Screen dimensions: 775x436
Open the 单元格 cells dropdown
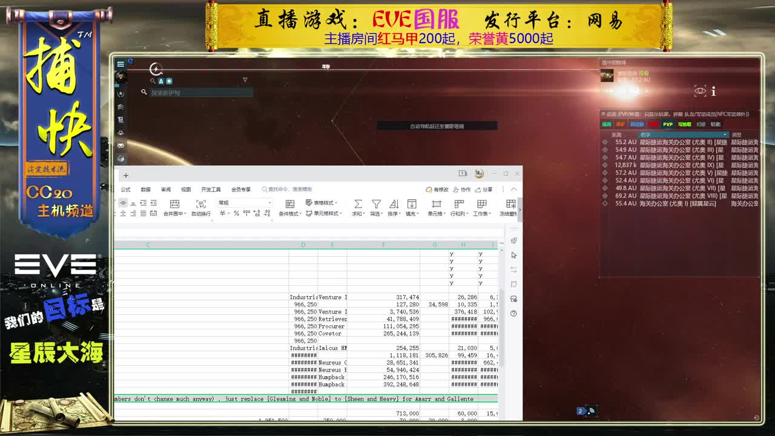point(436,208)
